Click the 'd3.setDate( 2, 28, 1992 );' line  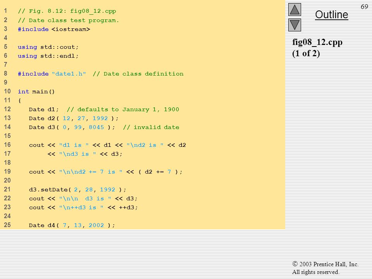click(77, 189)
